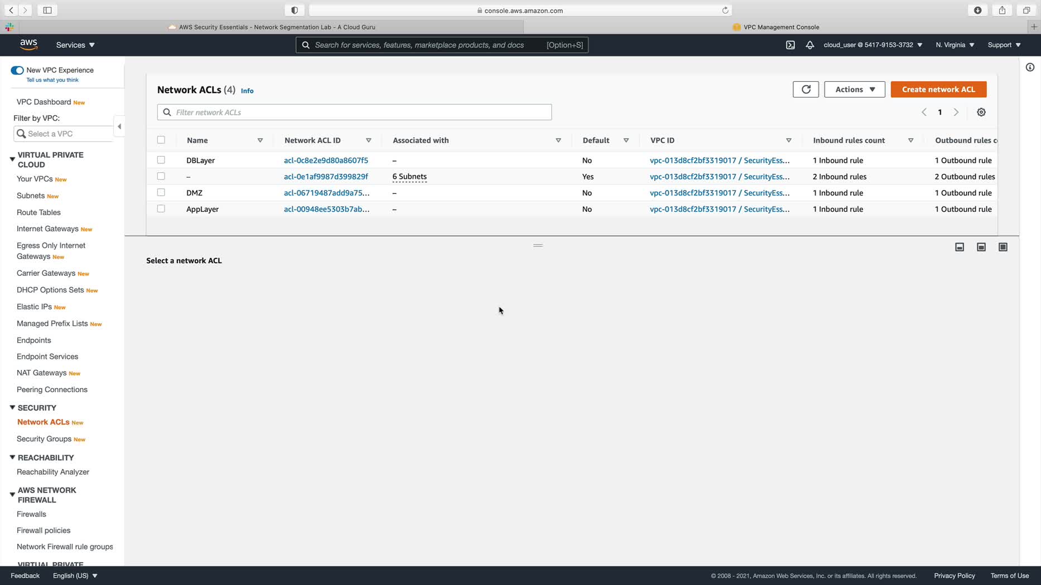Open AWS CloudShell icon
Screen dimensions: 1041x585
coord(790,45)
